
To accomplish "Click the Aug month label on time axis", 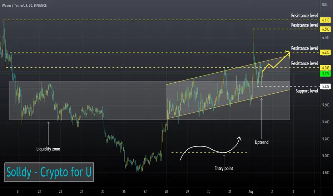I will click(x=251, y=192).
